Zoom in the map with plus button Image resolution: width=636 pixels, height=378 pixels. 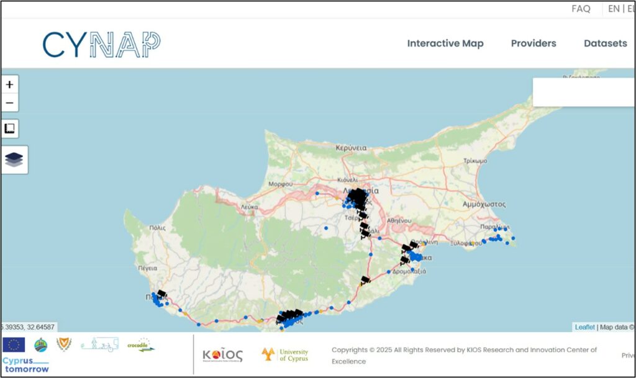tap(9, 84)
